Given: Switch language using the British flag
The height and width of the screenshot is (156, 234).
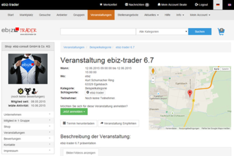Looking at the screenshot, I should (229, 5).
